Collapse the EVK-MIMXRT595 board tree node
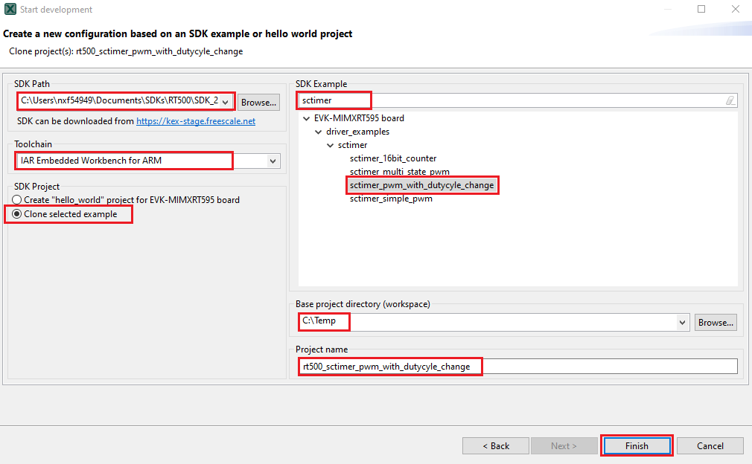 [306, 118]
